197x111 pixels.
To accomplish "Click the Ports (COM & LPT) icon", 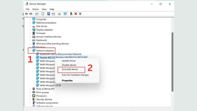I will point(34,89).
